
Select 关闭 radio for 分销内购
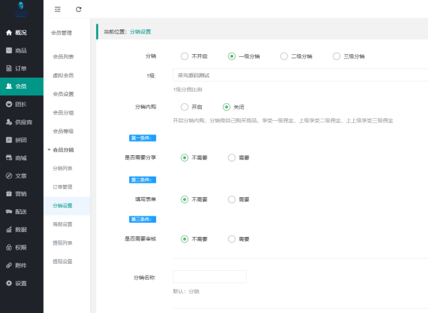[227, 107]
